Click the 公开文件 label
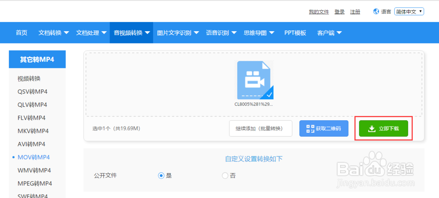The width and height of the screenshot is (439, 198). 105,176
